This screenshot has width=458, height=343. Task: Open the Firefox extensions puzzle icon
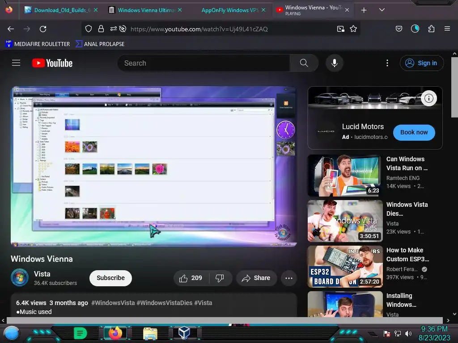[431, 29]
